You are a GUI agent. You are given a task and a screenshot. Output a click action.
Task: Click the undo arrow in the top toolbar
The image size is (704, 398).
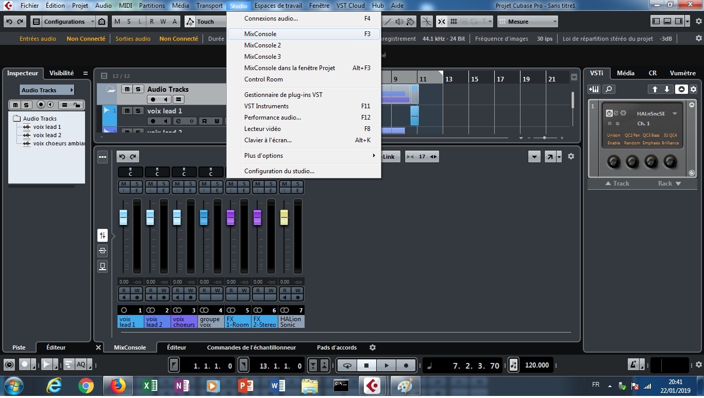click(x=9, y=22)
